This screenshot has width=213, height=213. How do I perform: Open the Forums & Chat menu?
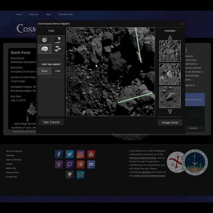point(65,14)
